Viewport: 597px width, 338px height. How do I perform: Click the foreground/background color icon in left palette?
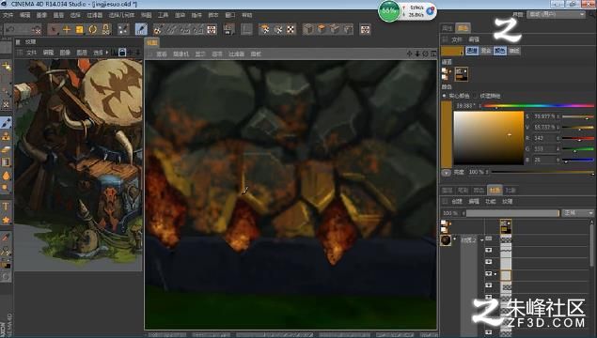6,264
